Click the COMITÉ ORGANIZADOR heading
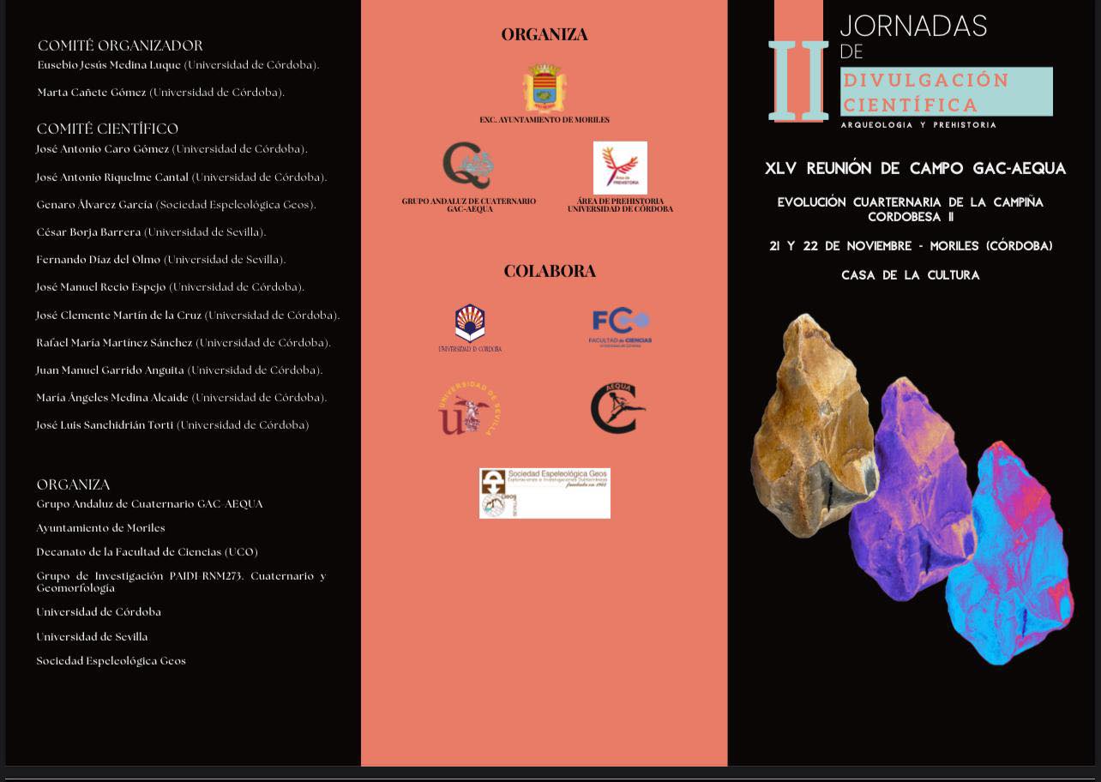The image size is (1101, 782). click(x=120, y=45)
